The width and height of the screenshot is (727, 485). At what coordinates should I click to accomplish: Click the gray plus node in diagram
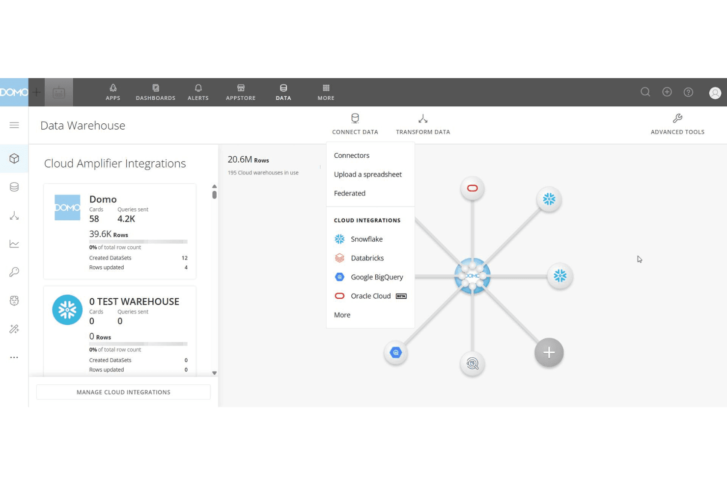coord(549,352)
